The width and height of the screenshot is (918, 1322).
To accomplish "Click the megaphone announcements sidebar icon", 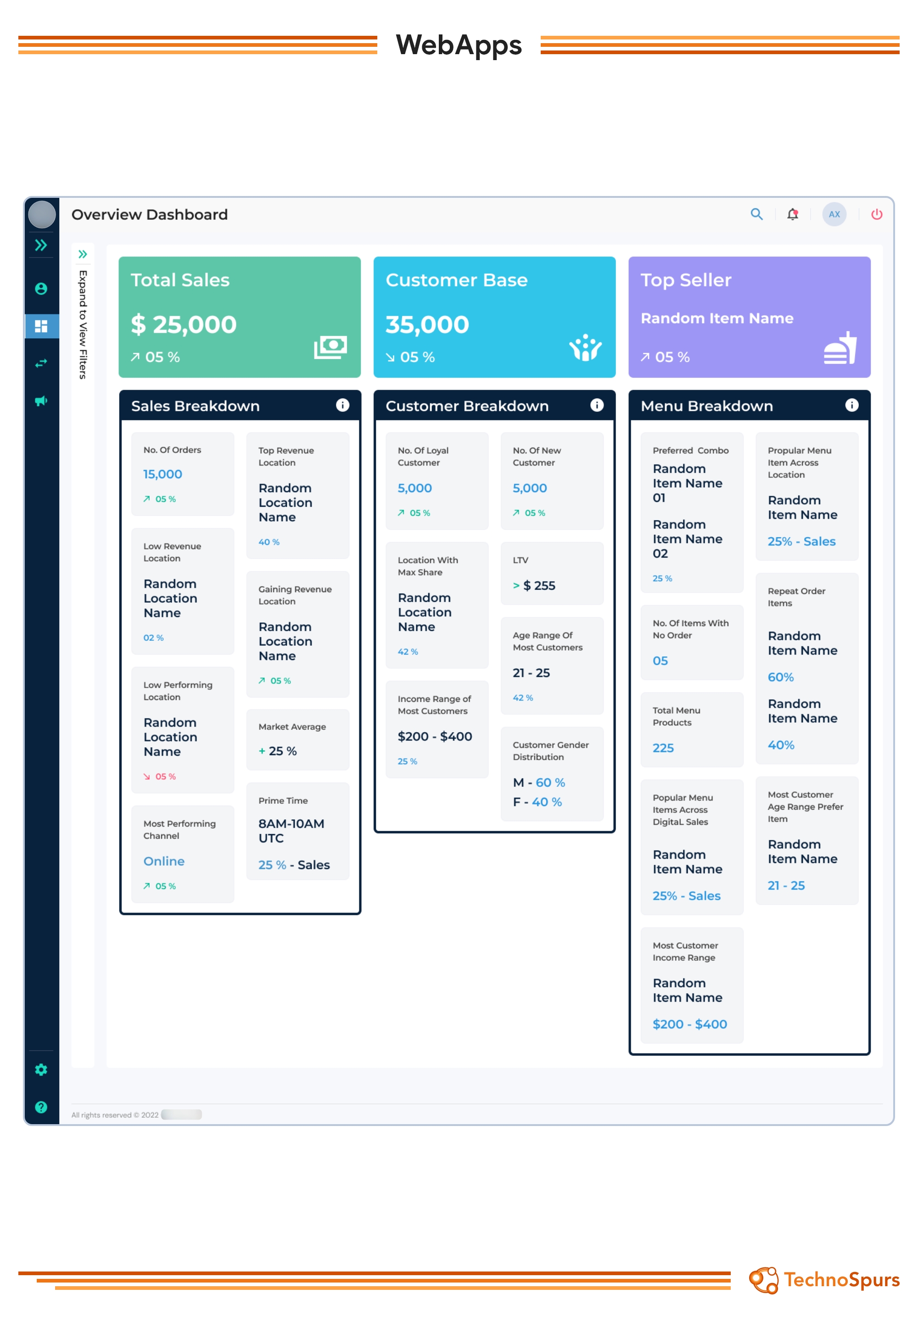I will (x=41, y=401).
